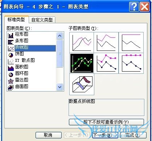Select the 柱形图 text entry
This screenshot has height=141, width=152.
tap(22, 34)
